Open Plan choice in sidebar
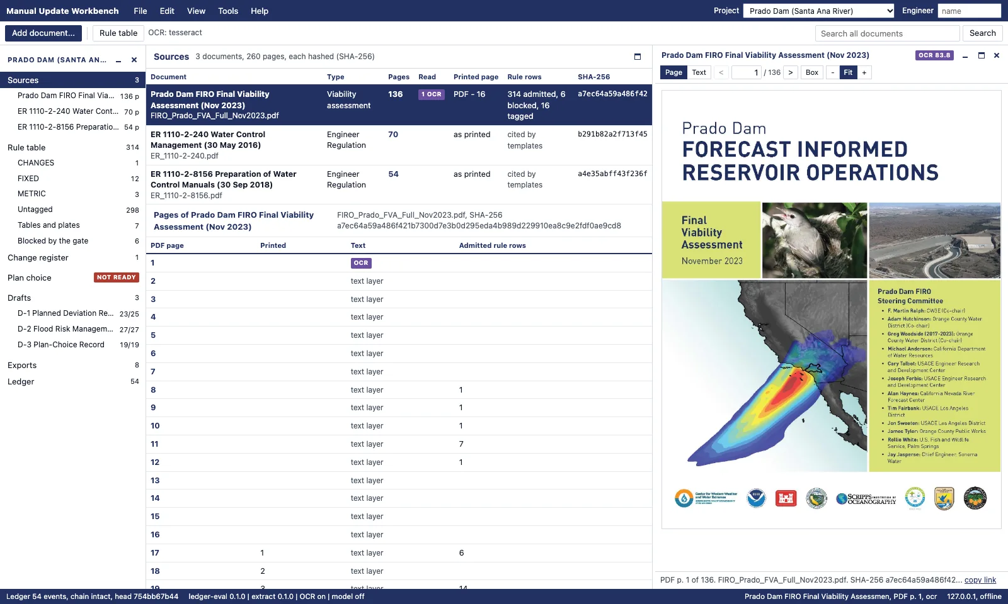1008x604 pixels. point(73,277)
